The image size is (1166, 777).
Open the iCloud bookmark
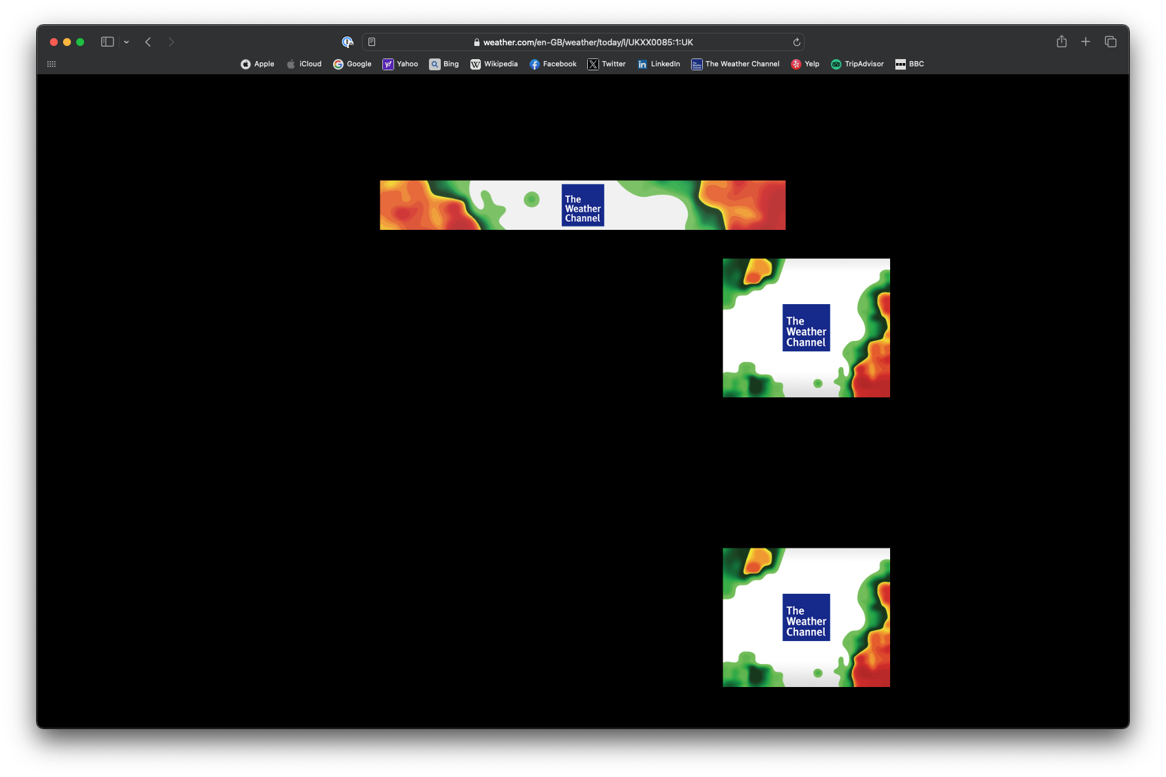coord(304,64)
